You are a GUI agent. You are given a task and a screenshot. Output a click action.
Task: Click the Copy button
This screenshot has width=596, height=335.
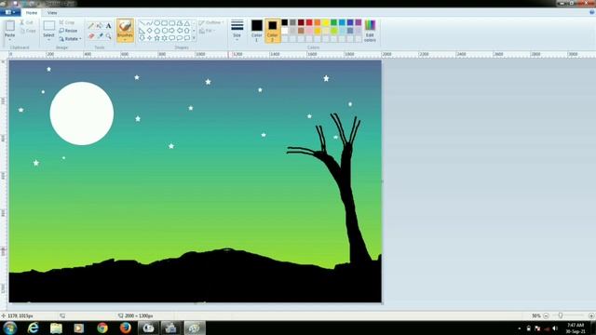(x=28, y=31)
